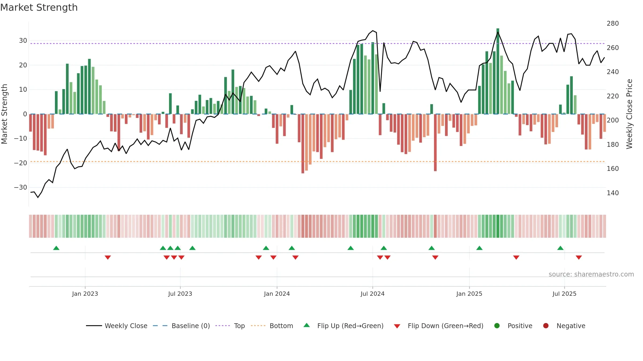Click the lone flip-down marker after Jan 2023
Image resolution: width=643 pixels, height=361 pixels.
click(108, 258)
